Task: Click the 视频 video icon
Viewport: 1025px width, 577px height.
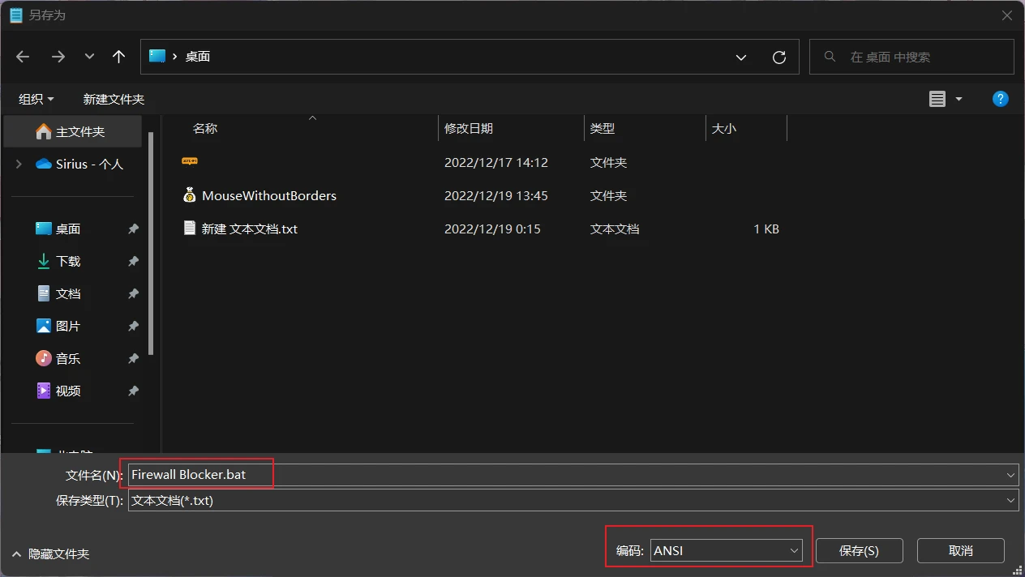Action: tap(44, 391)
